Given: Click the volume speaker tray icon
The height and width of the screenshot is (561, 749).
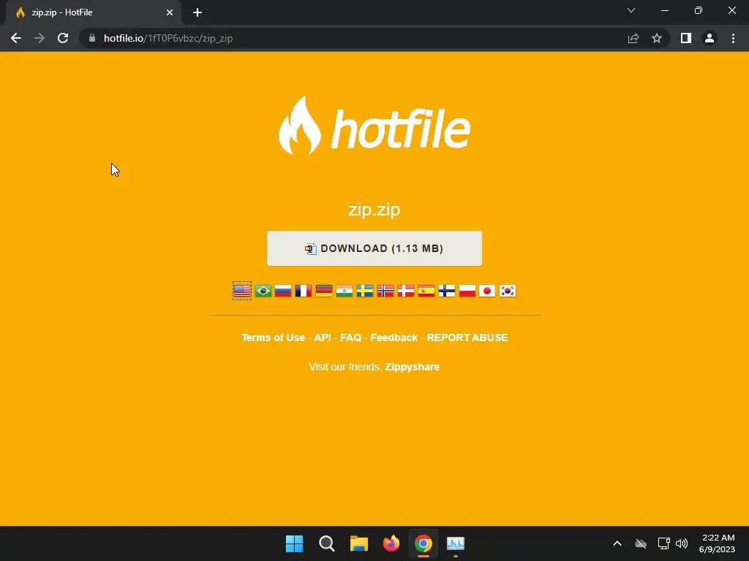Looking at the screenshot, I should (x=682, y=543).
